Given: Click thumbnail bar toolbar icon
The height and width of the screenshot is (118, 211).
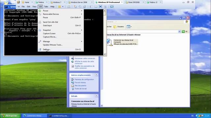Looking at the screenshot, I should point(96,7).
